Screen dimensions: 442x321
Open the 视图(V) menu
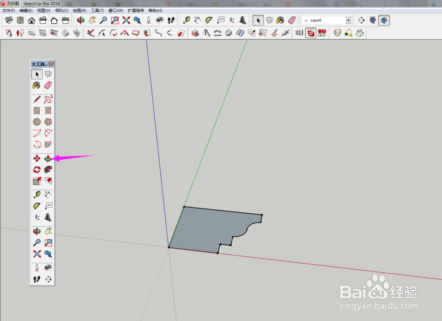click(44, 11)
